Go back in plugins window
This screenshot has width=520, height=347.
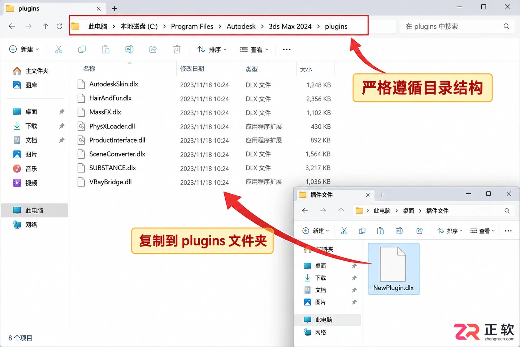coord(12,26)
